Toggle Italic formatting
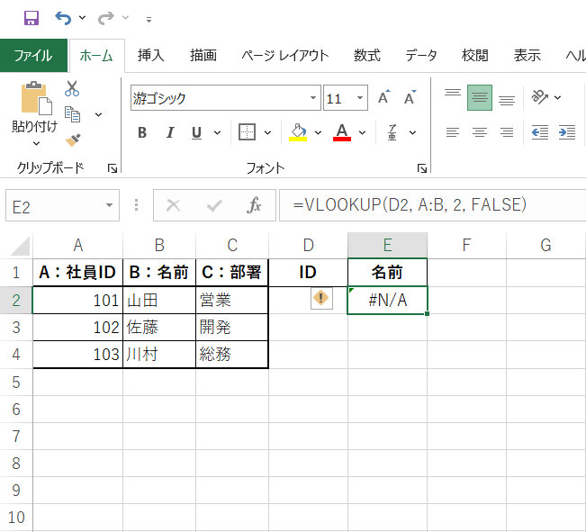This screenshot has width=586, height=532. tap(169, 133)
